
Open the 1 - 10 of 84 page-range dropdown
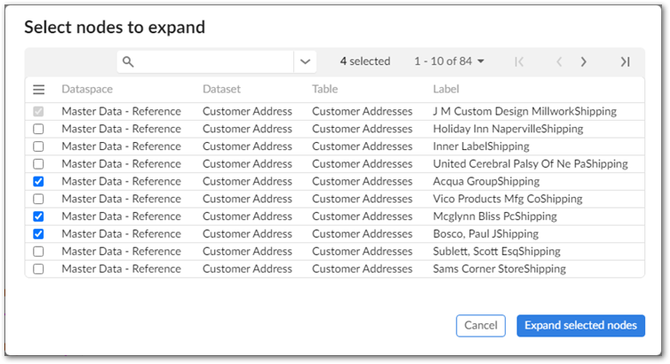[450, 61]
